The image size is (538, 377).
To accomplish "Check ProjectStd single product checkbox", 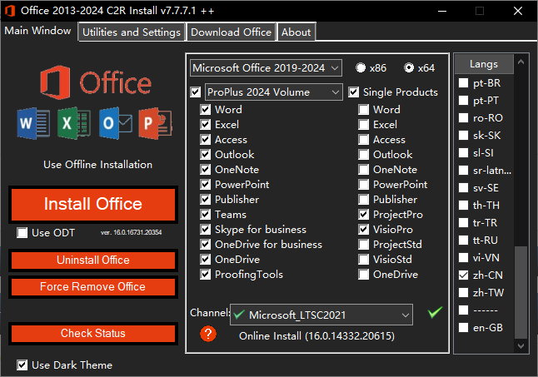I will (364, 245).
